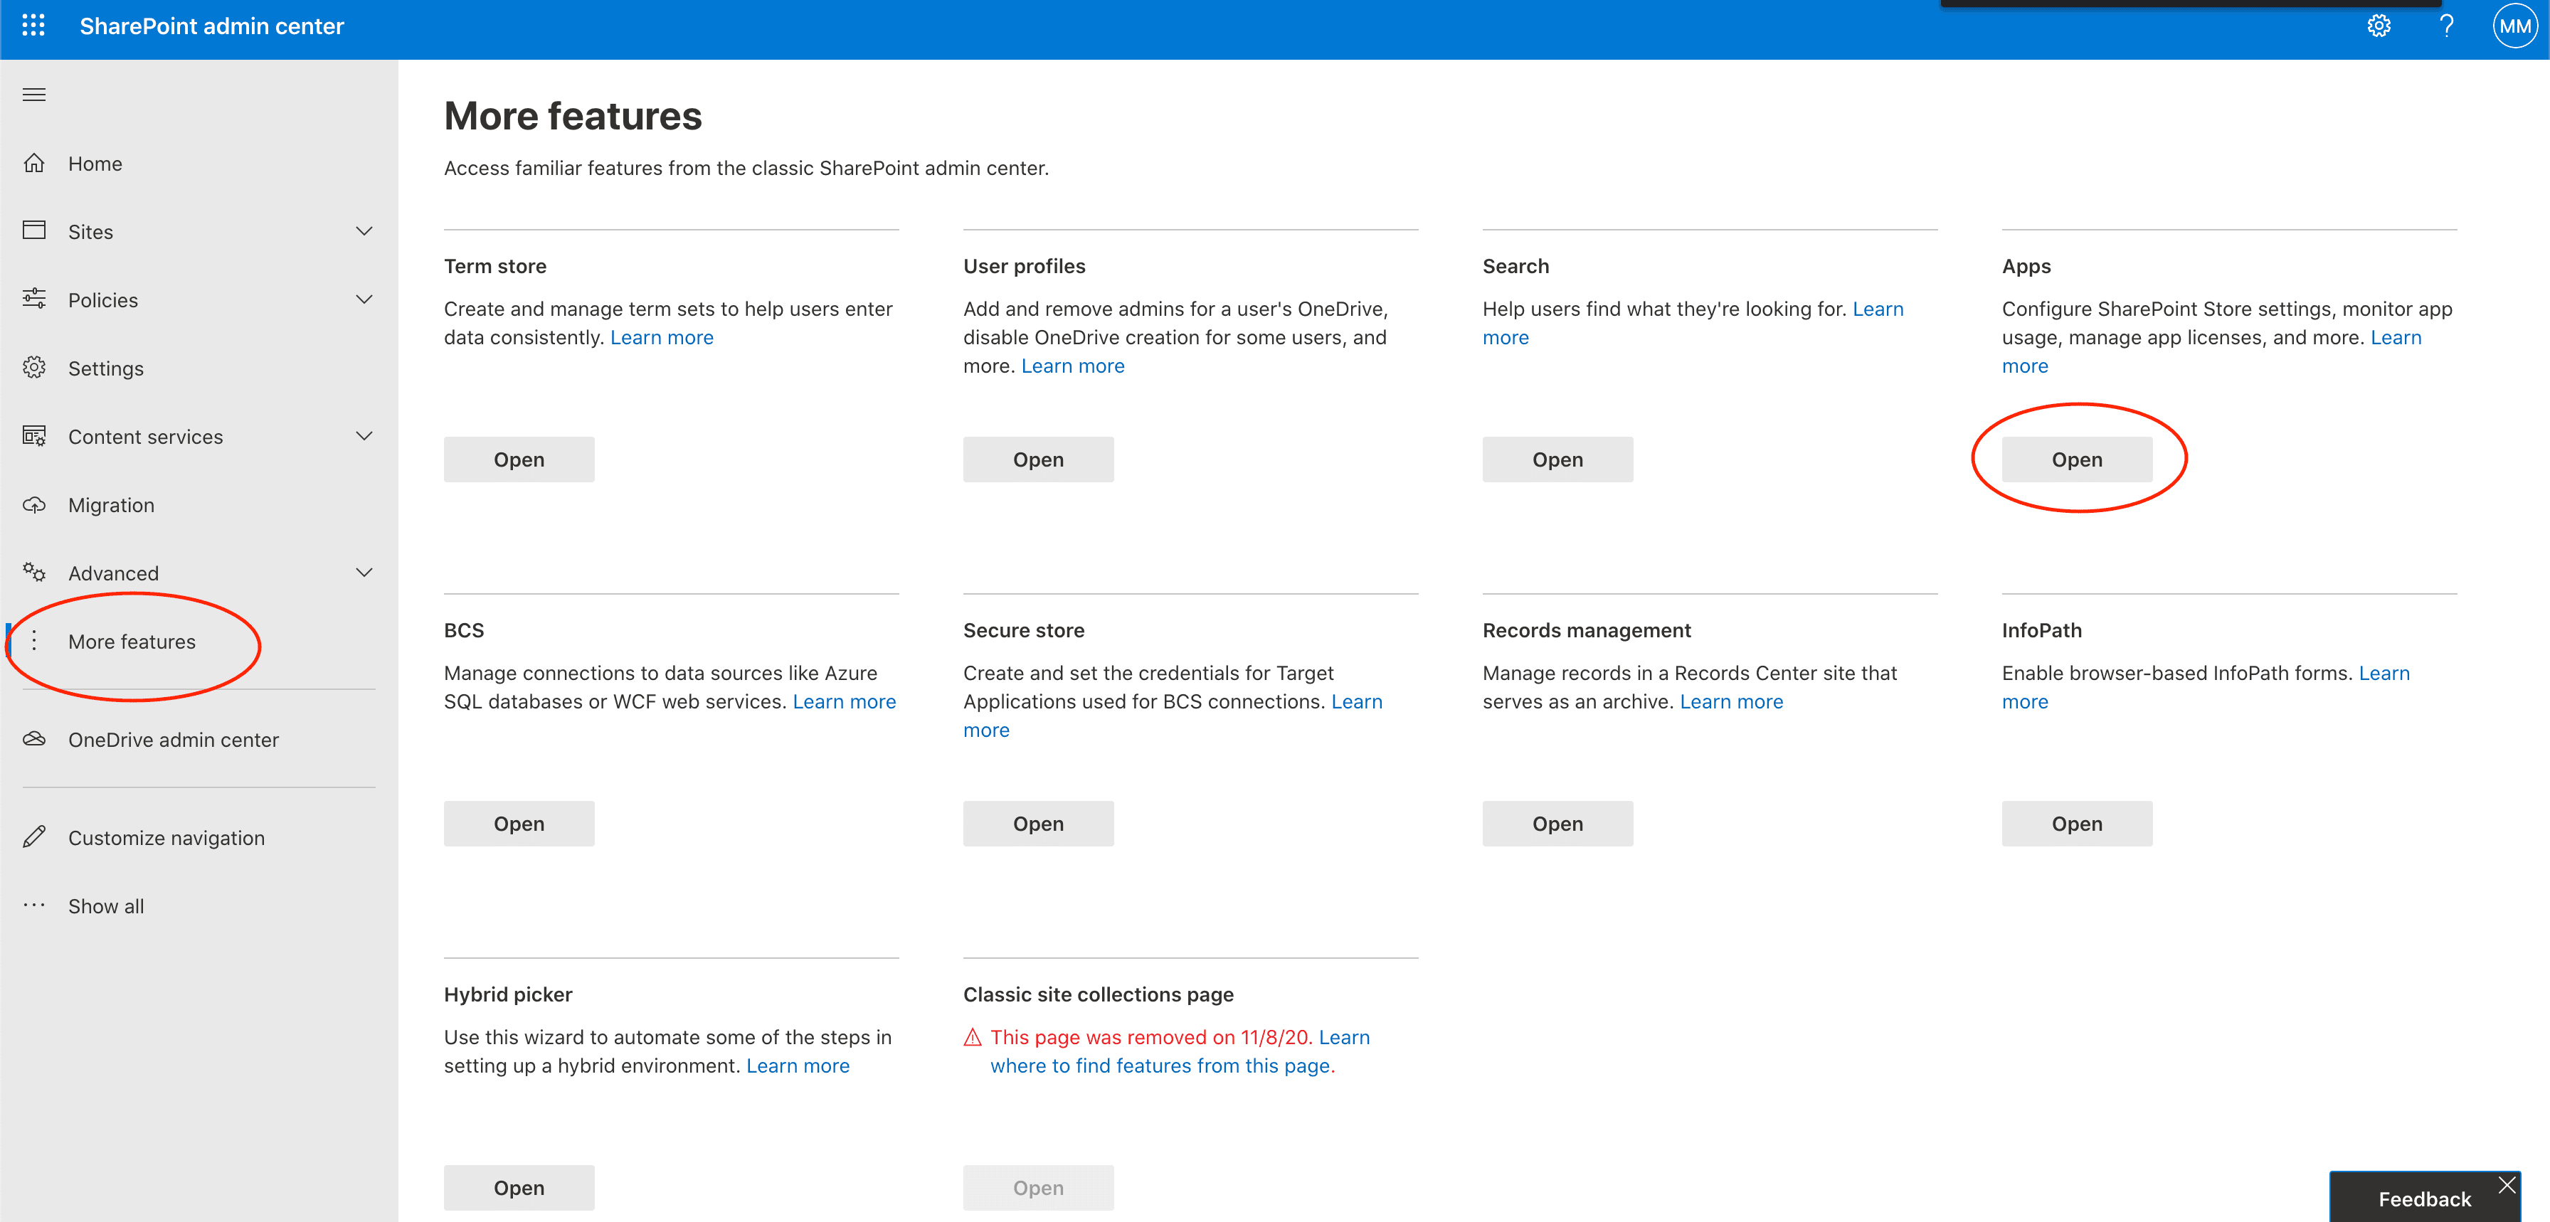Select More features in navigation
This screenshot has height=1222, width=2550.
click(132, 641)
